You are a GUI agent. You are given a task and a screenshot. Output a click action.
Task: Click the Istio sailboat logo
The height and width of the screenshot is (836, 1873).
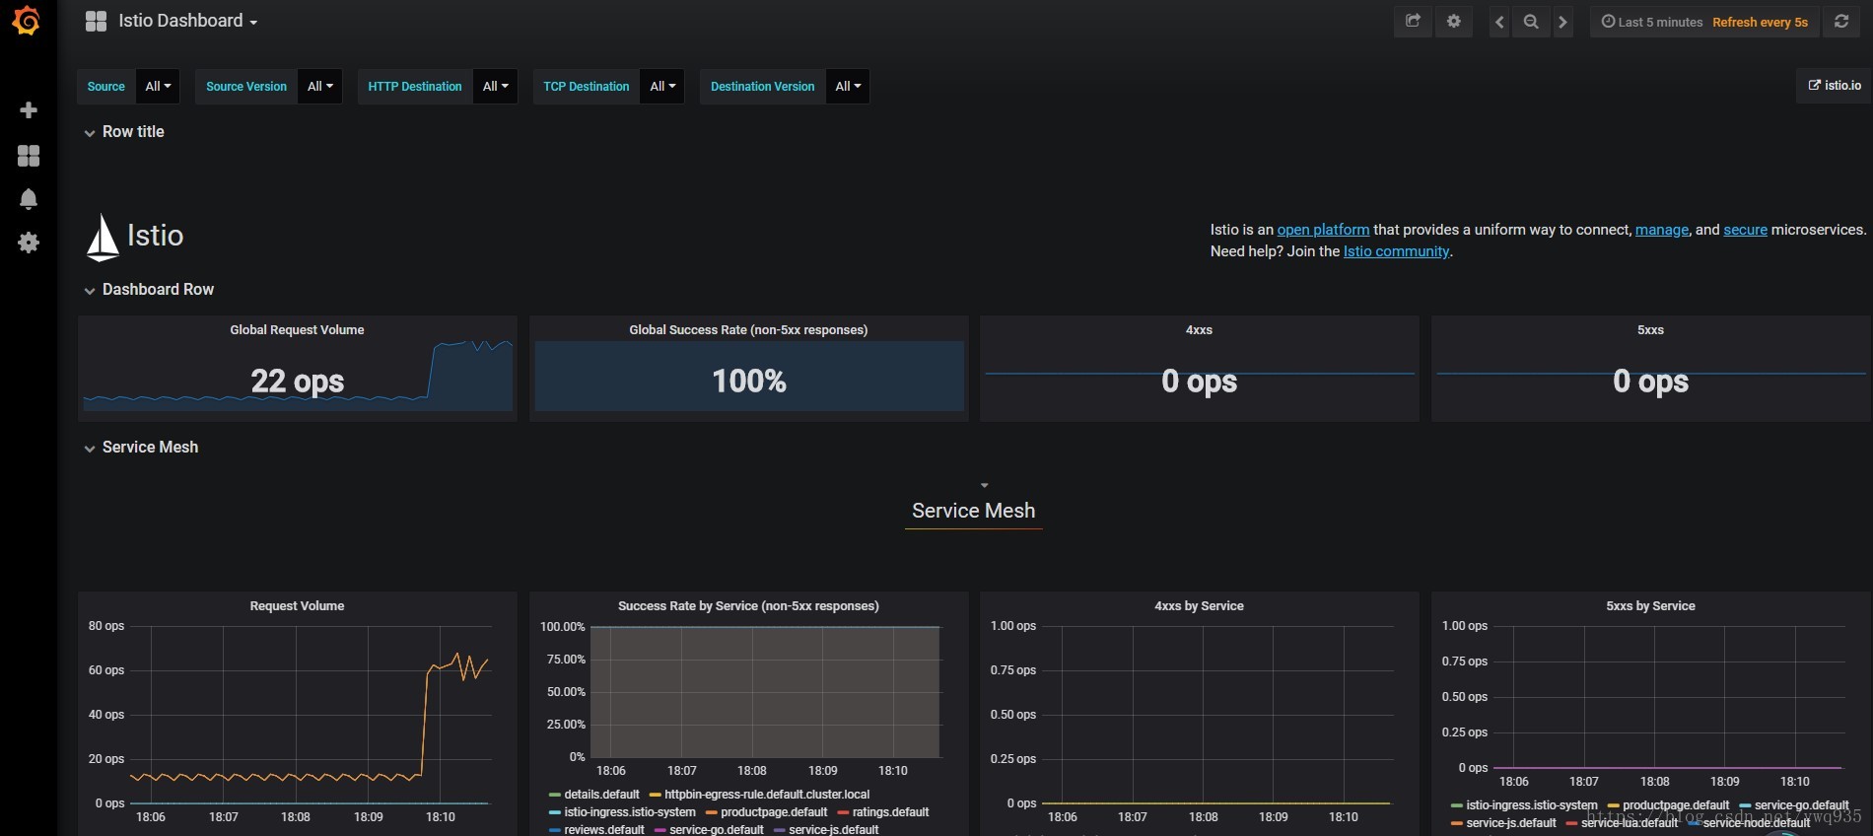(x=103, y=238)
